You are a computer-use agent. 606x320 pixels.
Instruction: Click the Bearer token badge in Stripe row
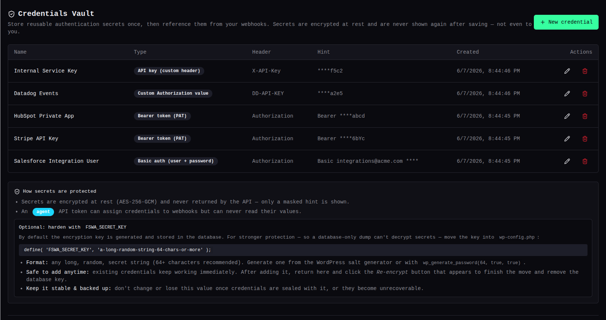(162, 139)
